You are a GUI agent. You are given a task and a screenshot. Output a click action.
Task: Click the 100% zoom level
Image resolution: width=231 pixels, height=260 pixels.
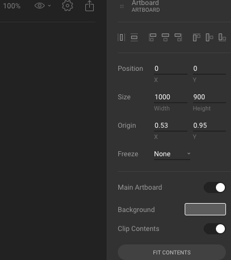[12, 6]
